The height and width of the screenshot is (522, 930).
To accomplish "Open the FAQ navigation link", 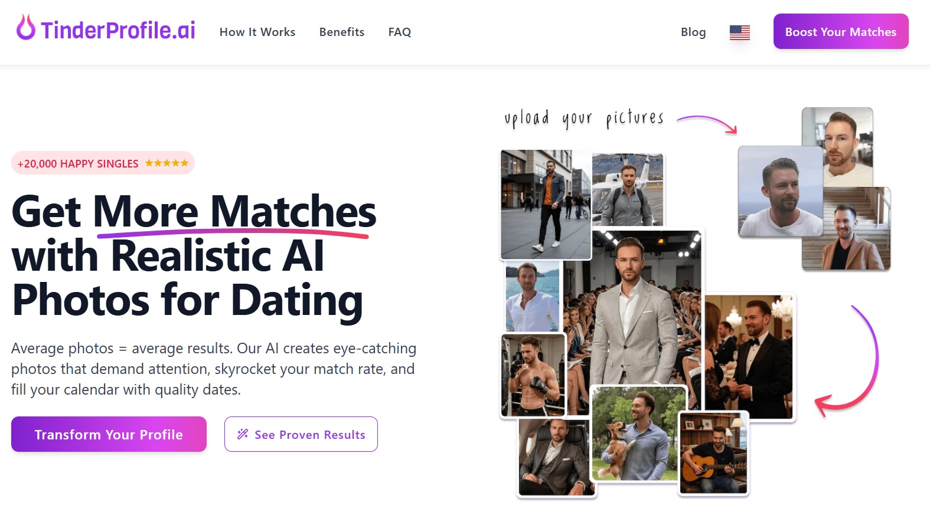I will (400, 32).
